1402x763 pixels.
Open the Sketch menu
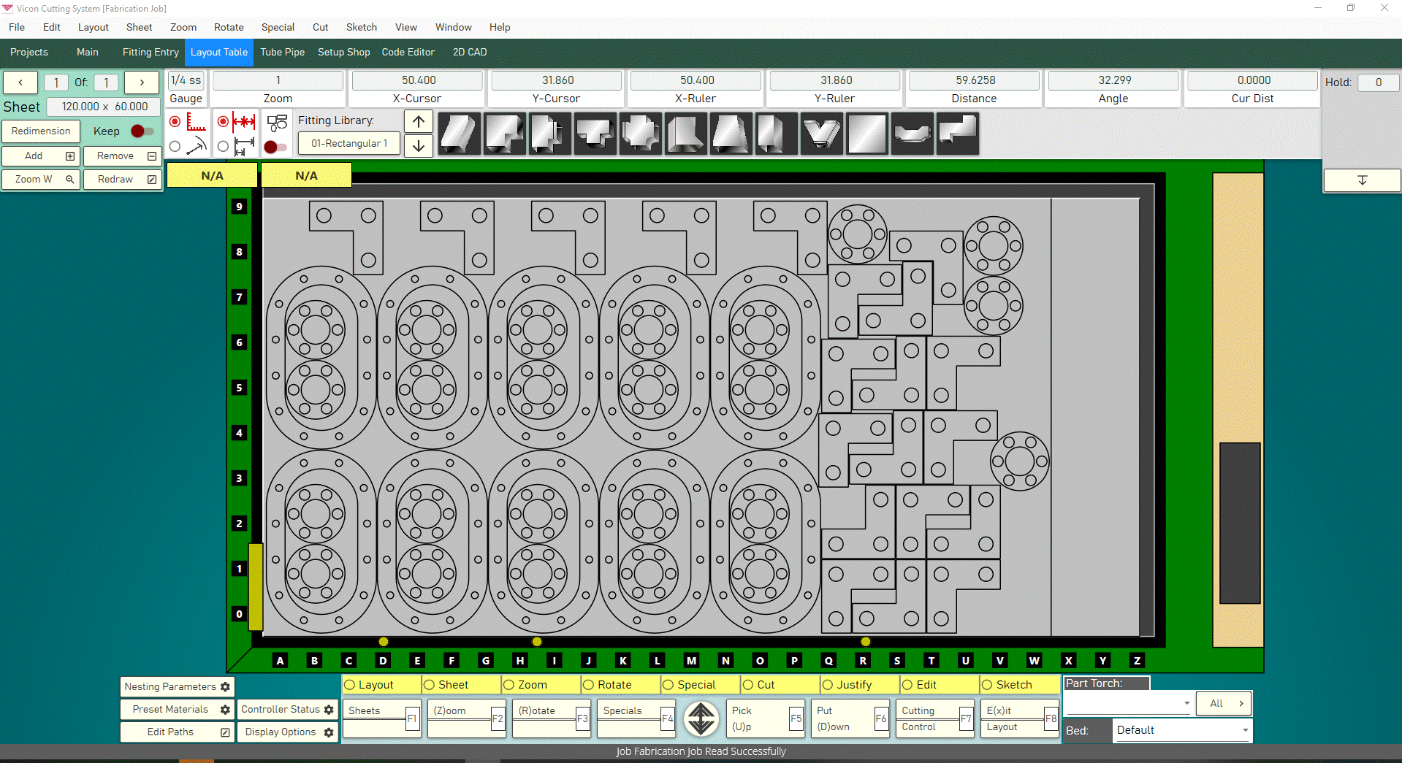361,27
